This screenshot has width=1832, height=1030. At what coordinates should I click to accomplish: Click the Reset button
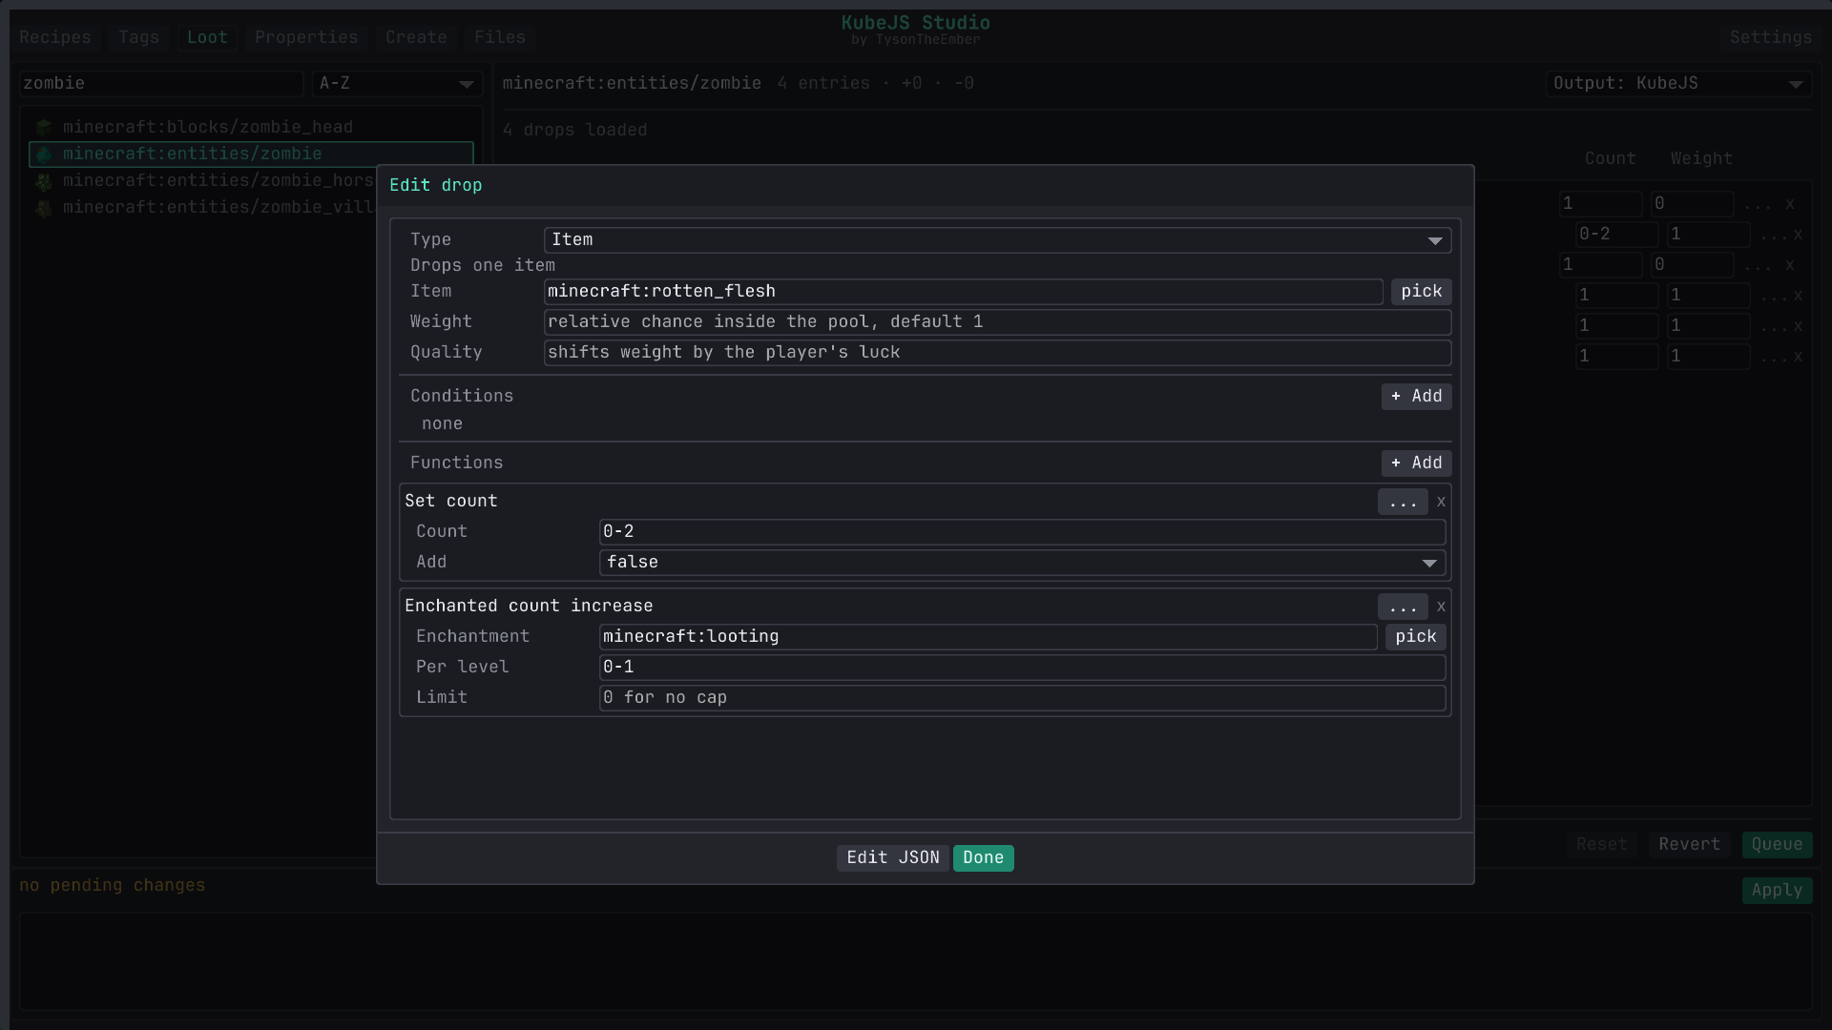[1602, 845]
